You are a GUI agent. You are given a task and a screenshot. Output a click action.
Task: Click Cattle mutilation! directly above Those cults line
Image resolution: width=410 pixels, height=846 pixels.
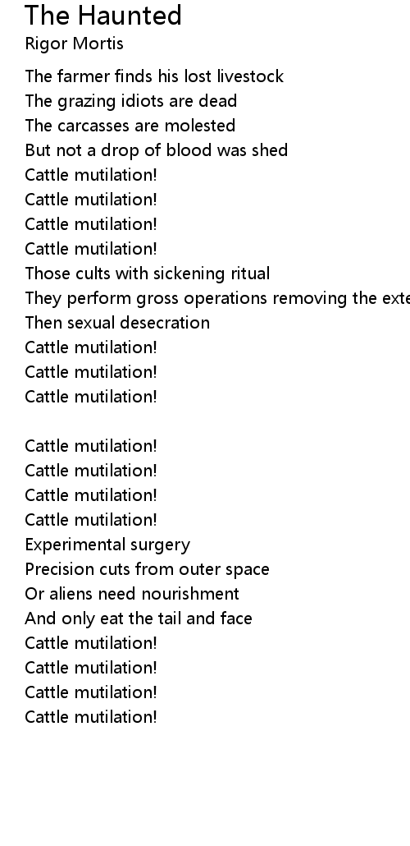pos(90,249)
